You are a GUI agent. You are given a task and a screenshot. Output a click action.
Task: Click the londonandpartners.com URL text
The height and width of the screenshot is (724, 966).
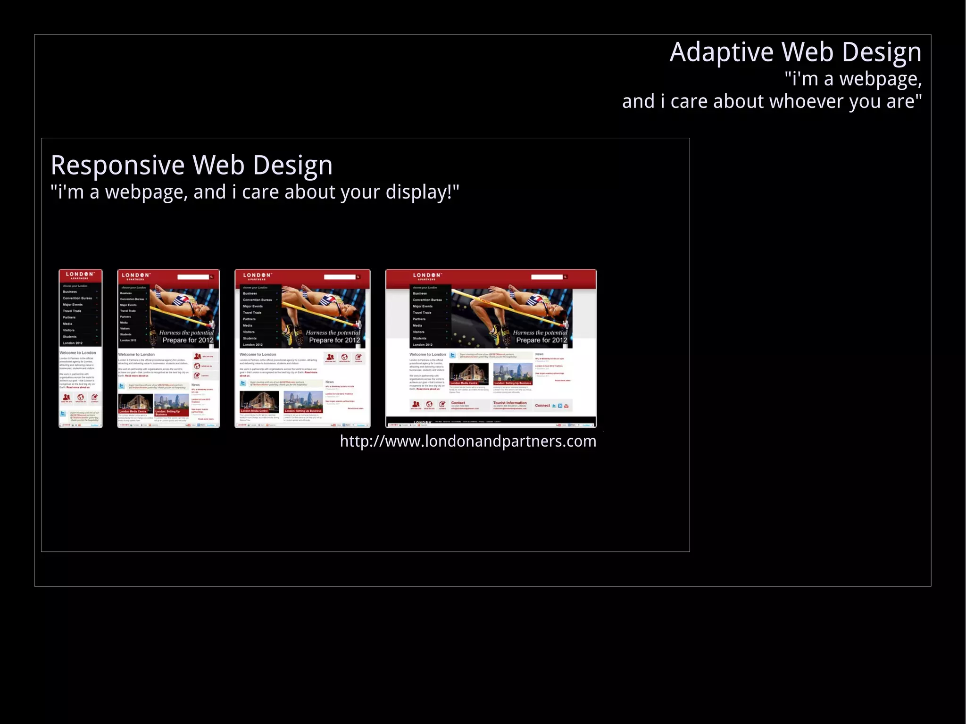tap(468, 441)
